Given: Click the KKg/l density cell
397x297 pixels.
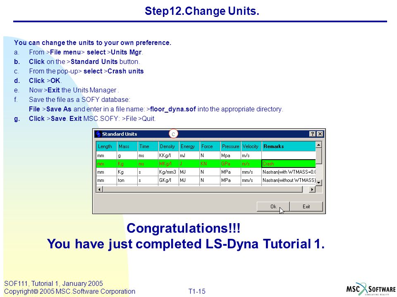Looking at the screenshot, I should coord(169,156).
